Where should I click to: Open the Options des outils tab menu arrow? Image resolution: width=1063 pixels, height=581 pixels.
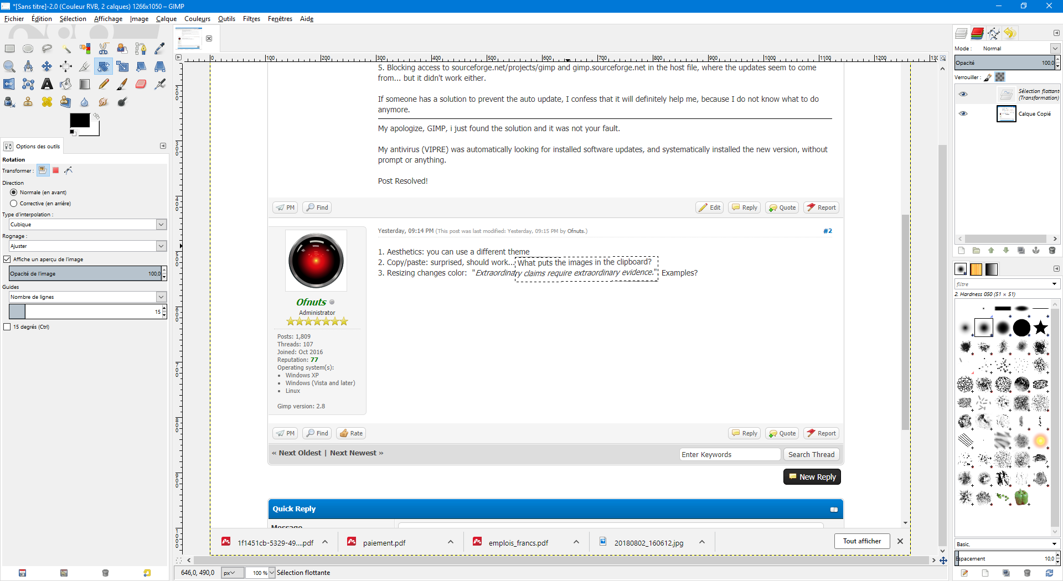pos(163,146)
